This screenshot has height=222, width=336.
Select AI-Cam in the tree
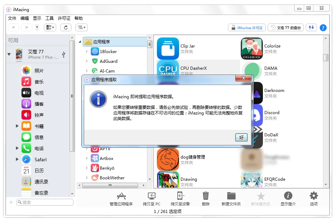pos(107,71)
